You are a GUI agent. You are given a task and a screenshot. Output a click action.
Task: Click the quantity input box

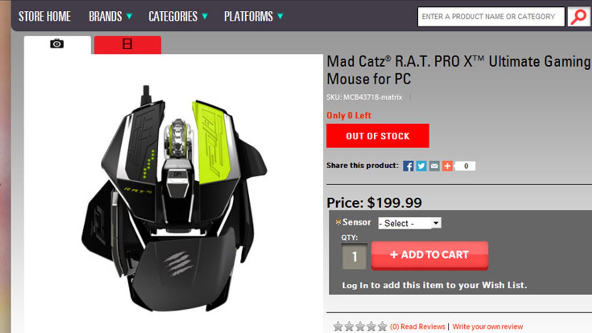[354, 256]
